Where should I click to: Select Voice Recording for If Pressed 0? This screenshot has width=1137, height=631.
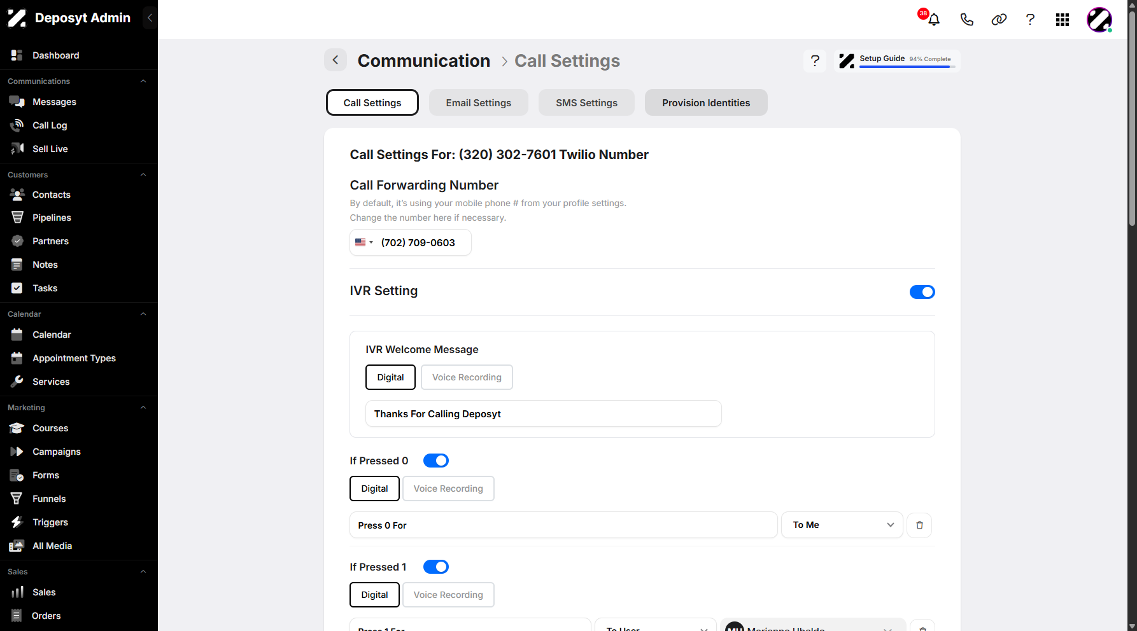tap(448, 489)
